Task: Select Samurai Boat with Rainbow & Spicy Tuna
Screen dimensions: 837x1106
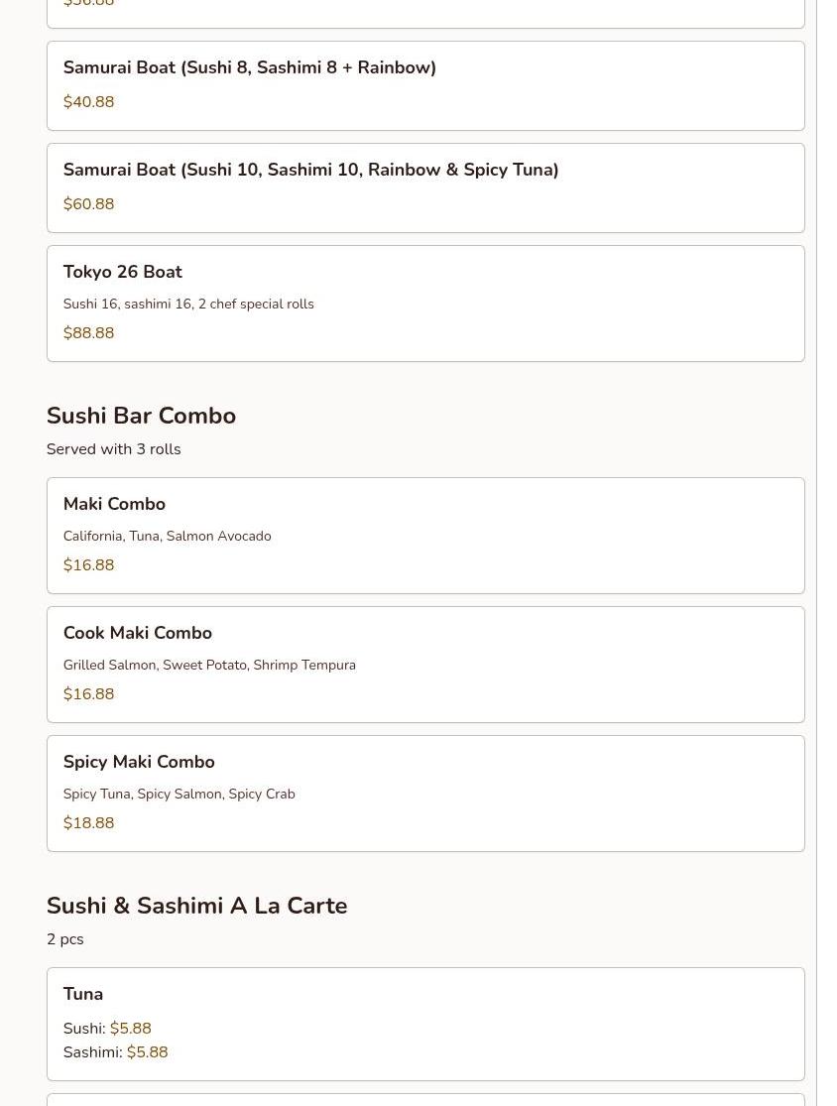Action: click(x=310, y=171)
